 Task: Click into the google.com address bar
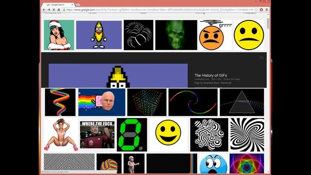160,10
